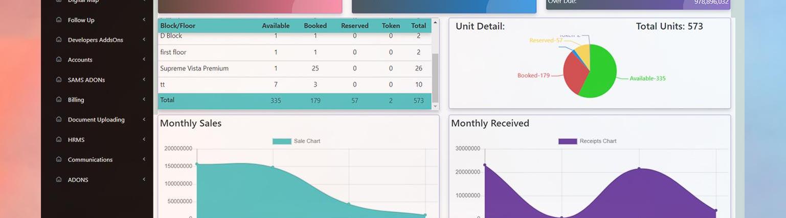Click the Document Uploading sidebar icon
The height and width of the screenshot is (218, 786).
tap(59, 119)
